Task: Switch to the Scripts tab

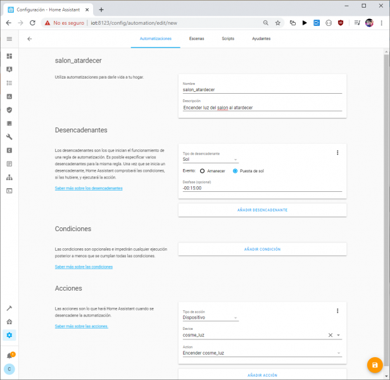Action: 228,39
